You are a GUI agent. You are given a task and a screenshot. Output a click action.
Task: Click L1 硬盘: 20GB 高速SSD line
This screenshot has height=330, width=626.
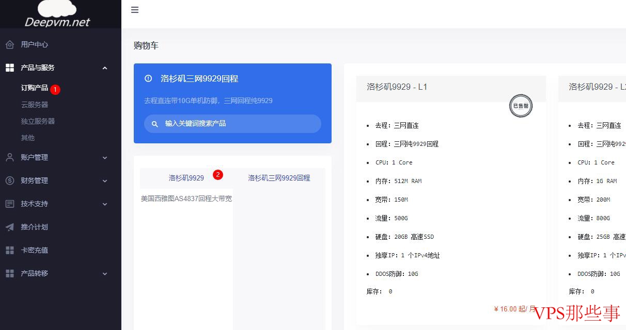click(x=404, y=237)
